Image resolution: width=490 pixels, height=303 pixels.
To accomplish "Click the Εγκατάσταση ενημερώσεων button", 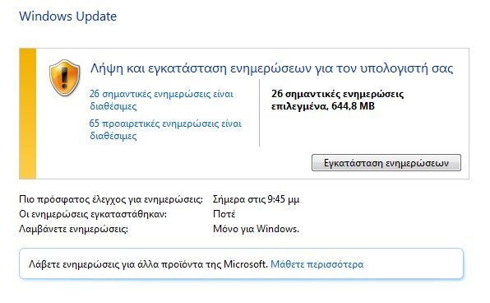I will [x=386, y=163].
